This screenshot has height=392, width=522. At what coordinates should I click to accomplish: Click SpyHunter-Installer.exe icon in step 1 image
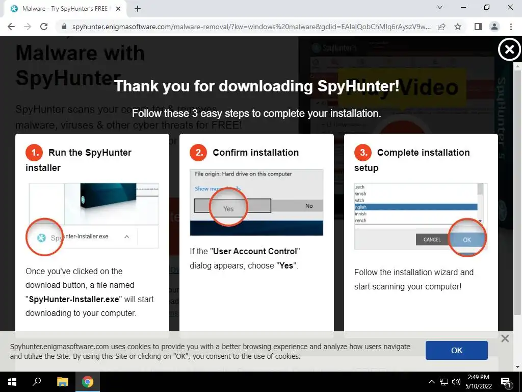coord(41,237)
